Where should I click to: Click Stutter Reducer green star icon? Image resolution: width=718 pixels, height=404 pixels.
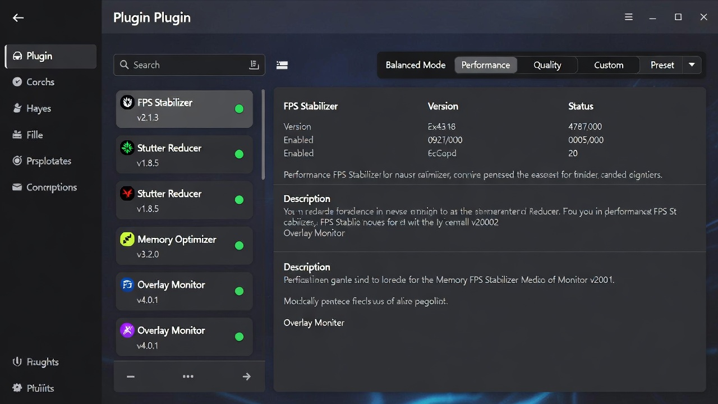[x=127, y=148]
